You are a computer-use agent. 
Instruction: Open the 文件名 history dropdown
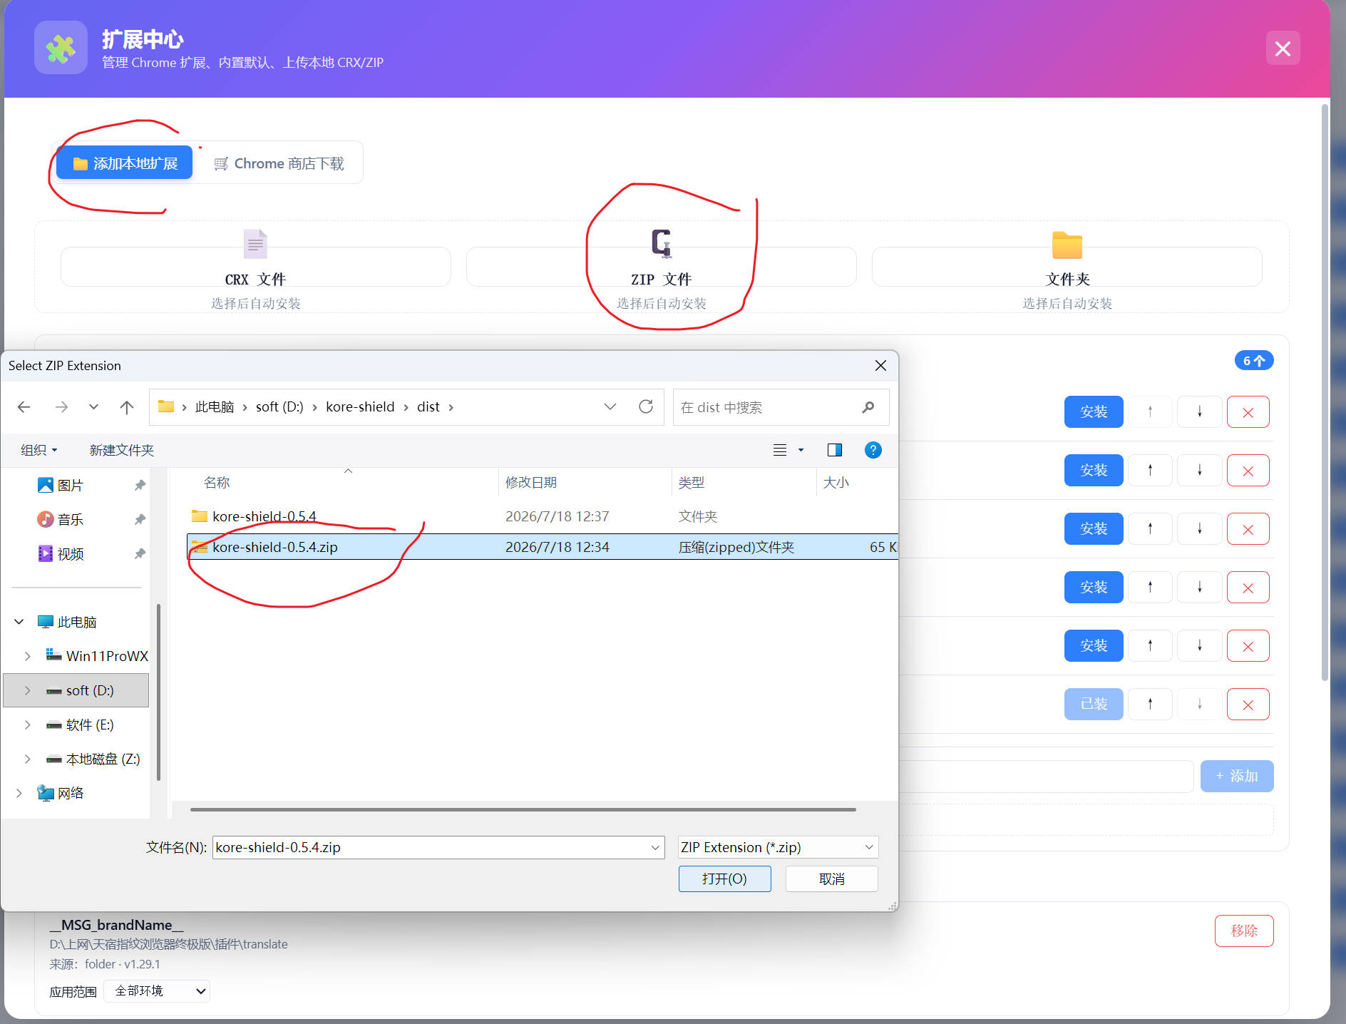click(654, 847)
